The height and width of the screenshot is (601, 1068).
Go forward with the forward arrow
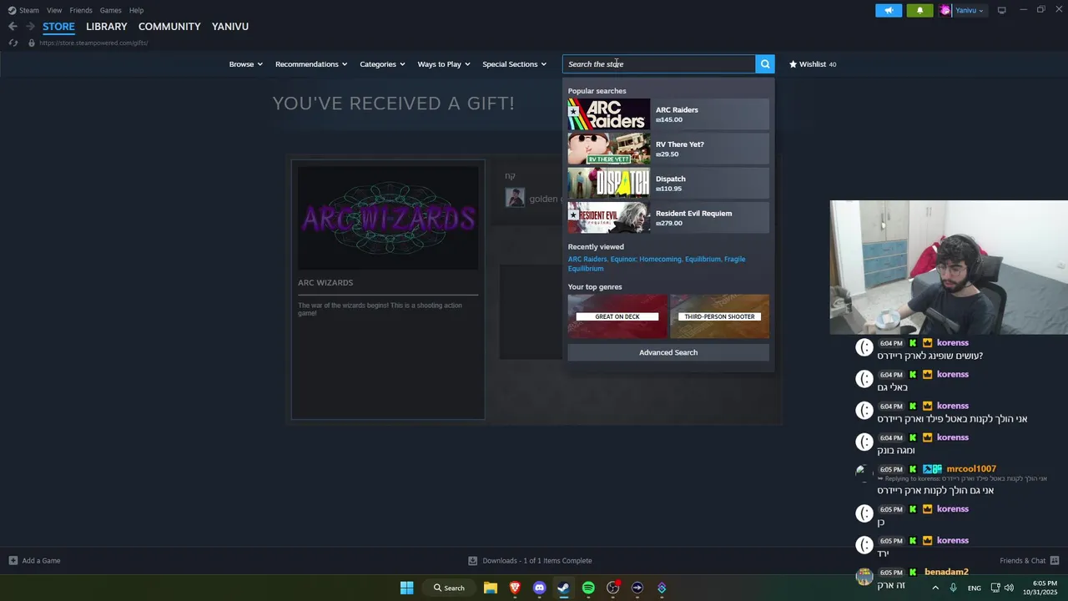30,27
